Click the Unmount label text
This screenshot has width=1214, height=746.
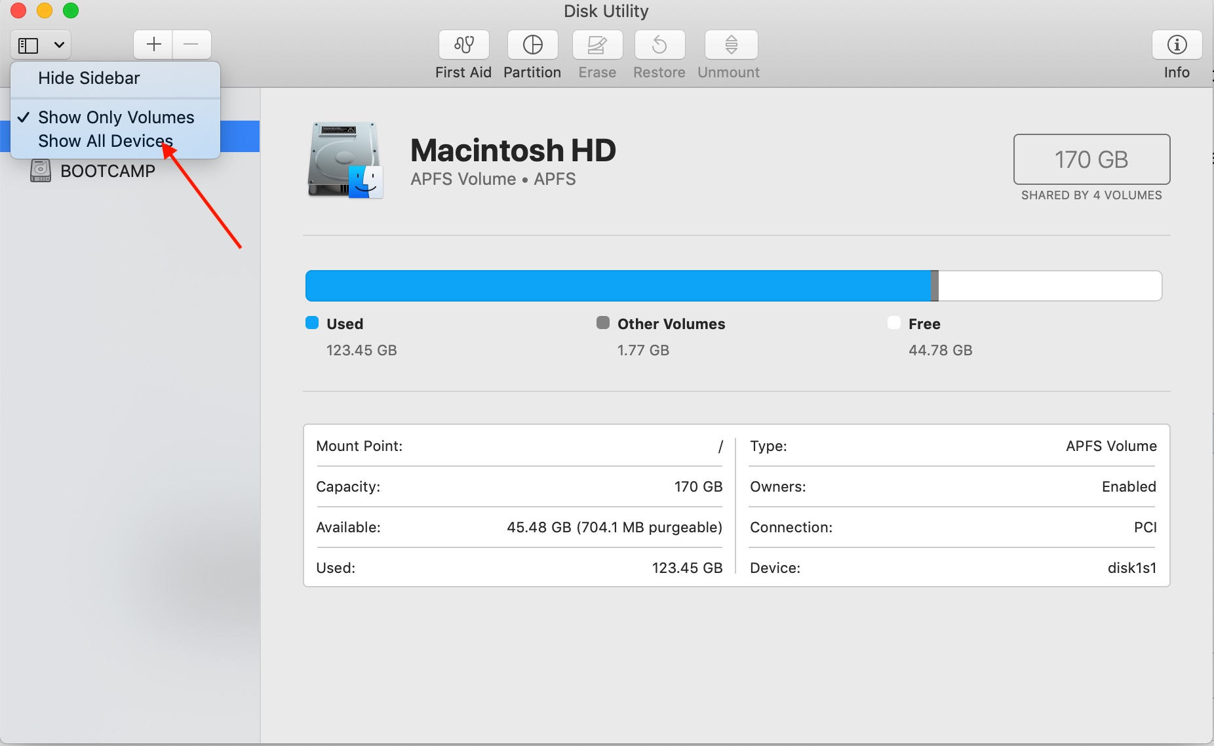[x=729, y=72]
